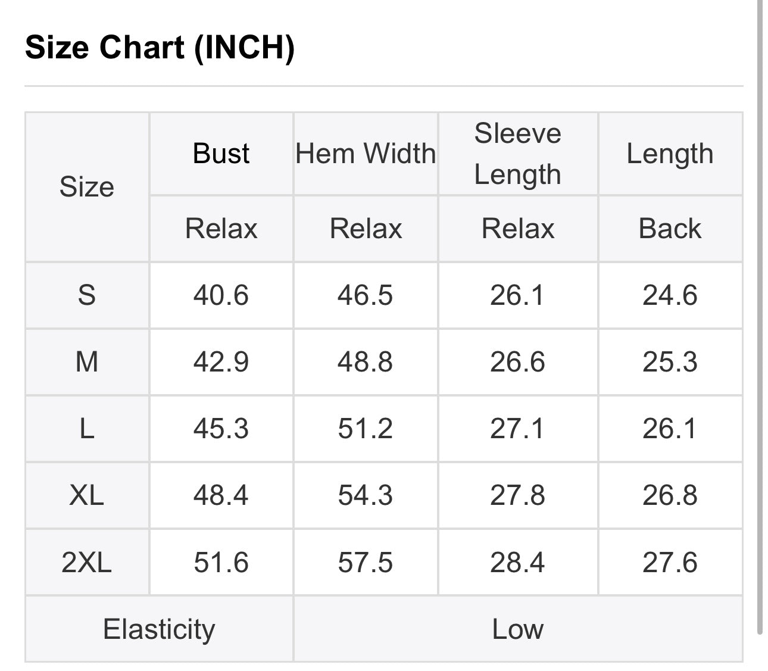Click hem width value 48.8
768x671 pixels.
(366, 362)
